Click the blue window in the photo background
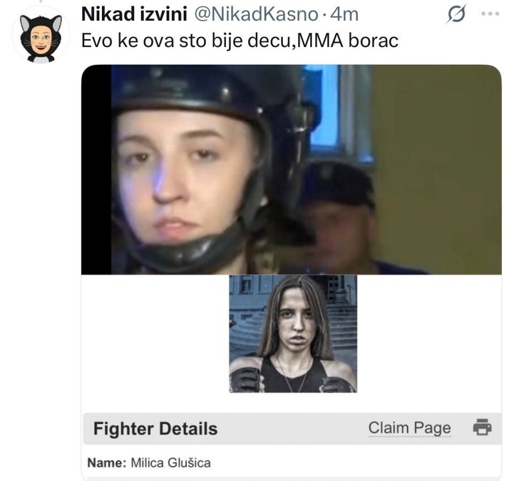This screenshot has width=514, height=481. point(323,108)
